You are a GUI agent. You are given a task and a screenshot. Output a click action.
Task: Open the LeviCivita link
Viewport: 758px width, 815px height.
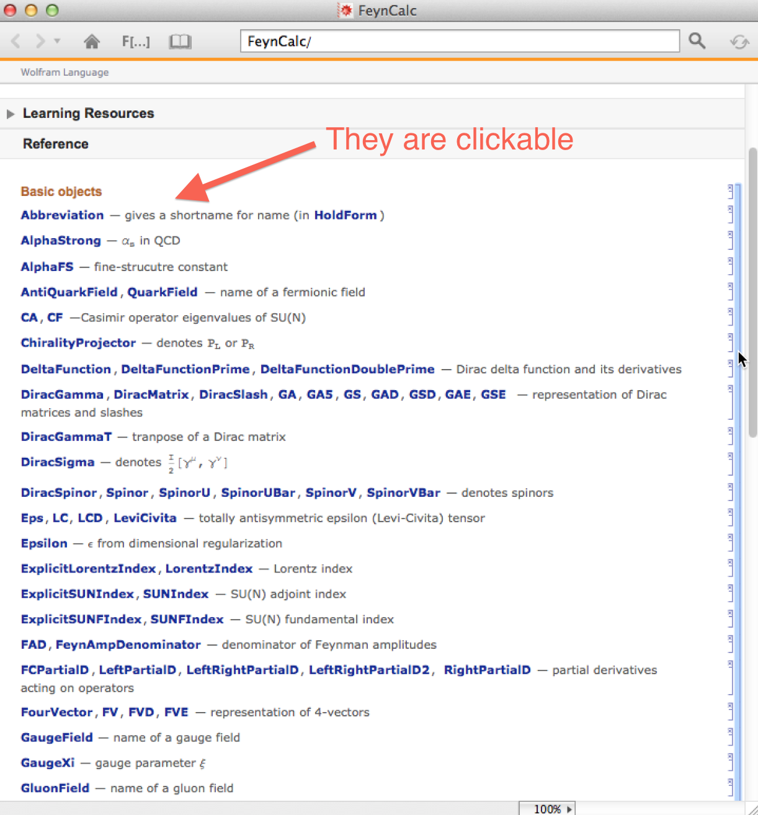pos(145,518)
